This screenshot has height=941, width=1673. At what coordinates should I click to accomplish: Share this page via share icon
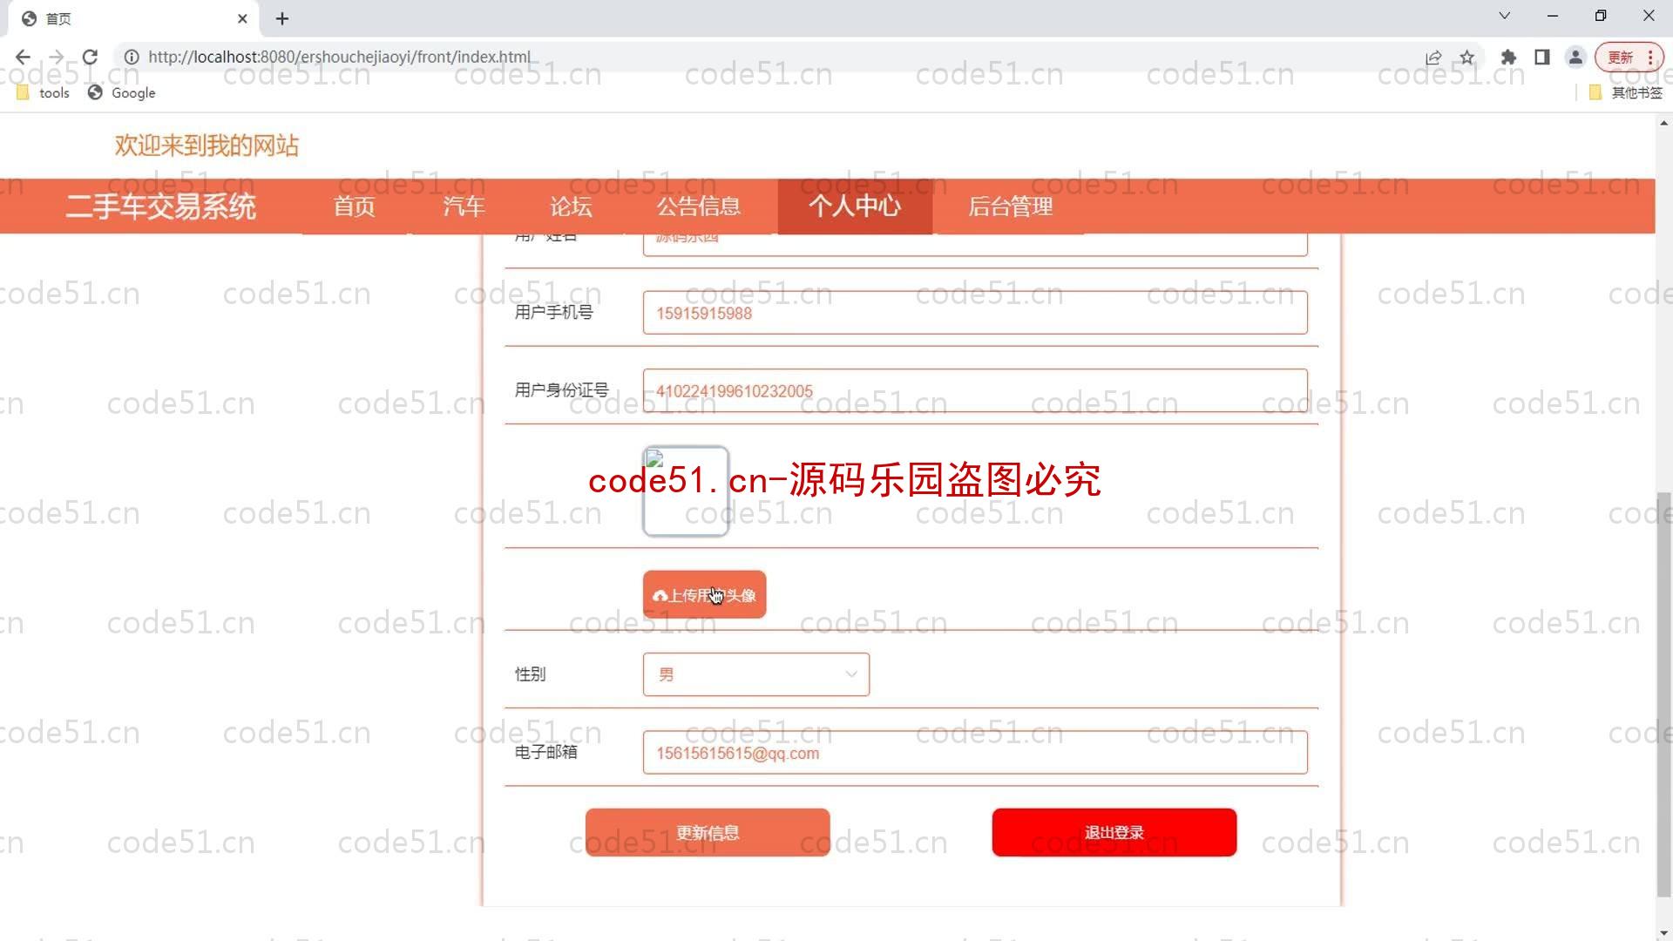click(x=1433, y=58)
